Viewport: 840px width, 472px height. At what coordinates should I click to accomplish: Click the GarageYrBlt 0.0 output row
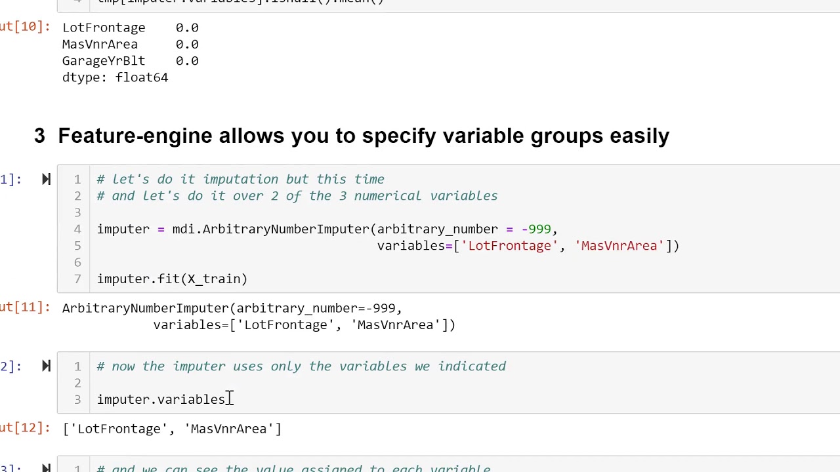pyautogui.click(x=130, y=60)
